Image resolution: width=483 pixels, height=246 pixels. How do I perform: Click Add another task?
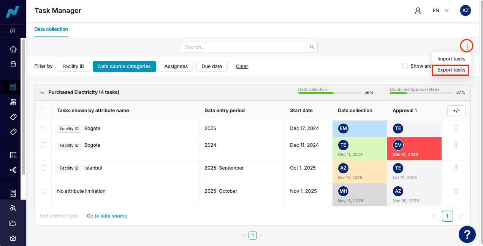point(59,216)
